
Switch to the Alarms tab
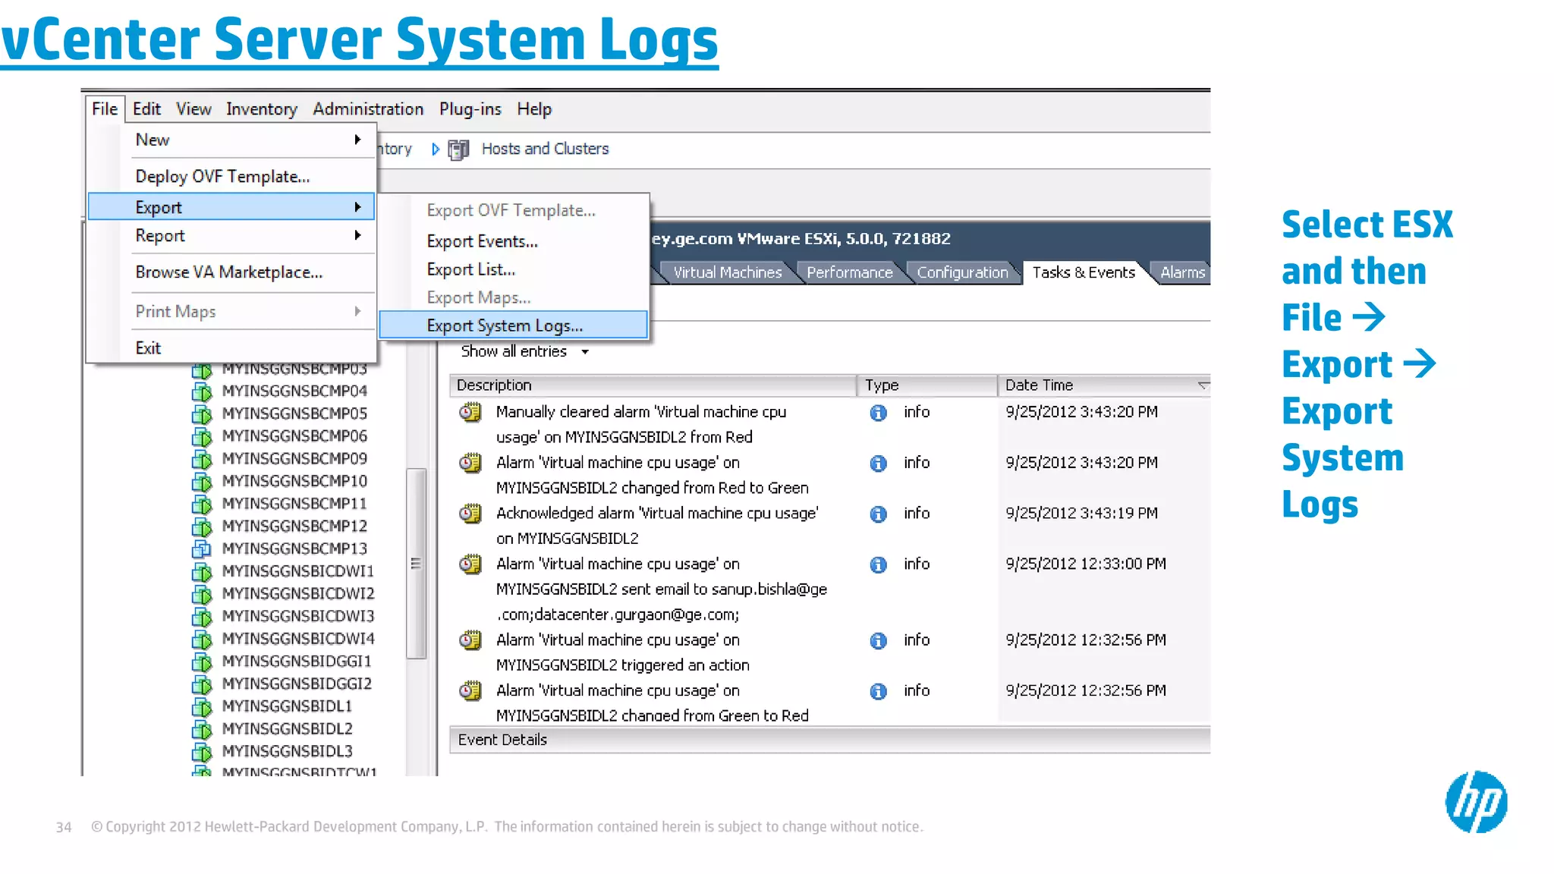pos(1181,272)
